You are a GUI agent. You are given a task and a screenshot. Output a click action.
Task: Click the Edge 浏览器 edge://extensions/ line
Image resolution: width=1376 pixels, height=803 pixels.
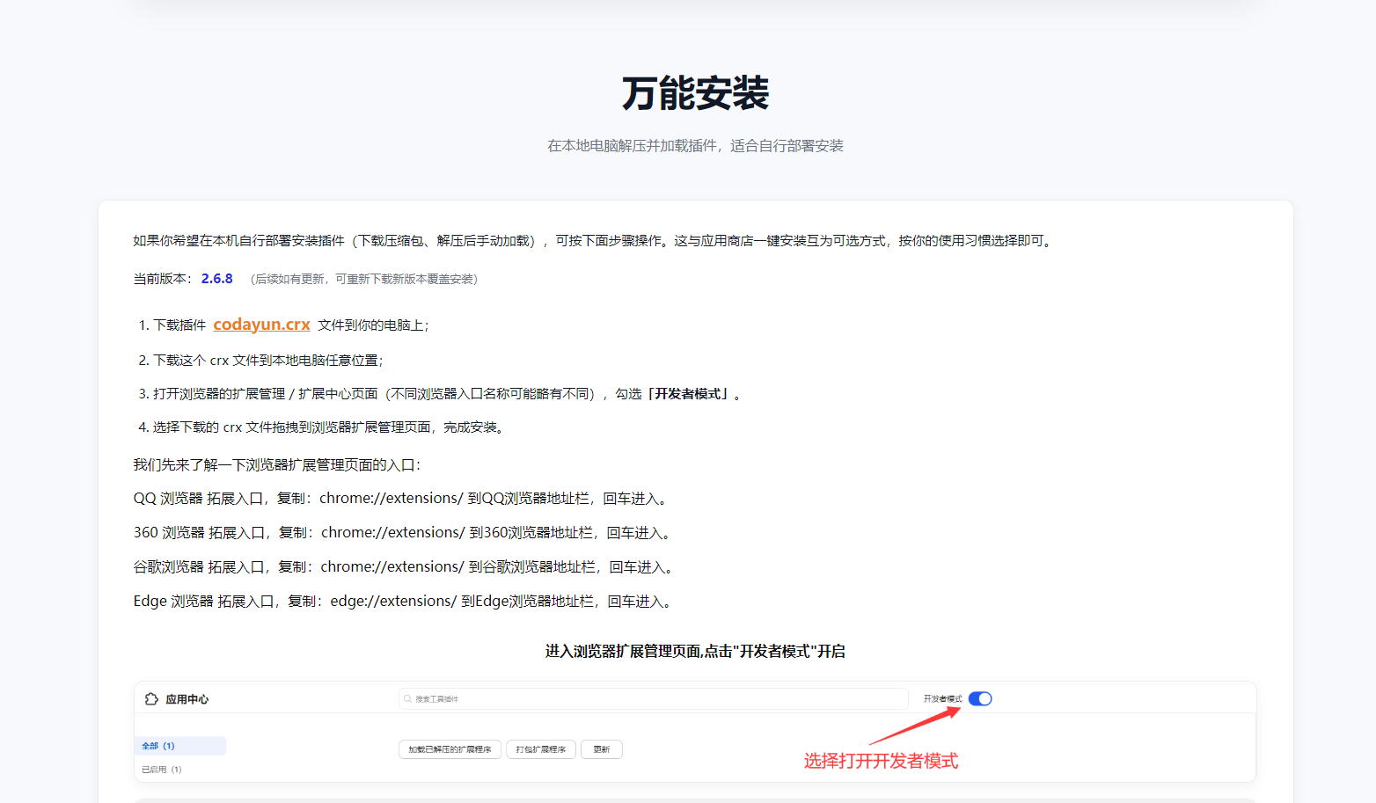(x=404, y=602)
